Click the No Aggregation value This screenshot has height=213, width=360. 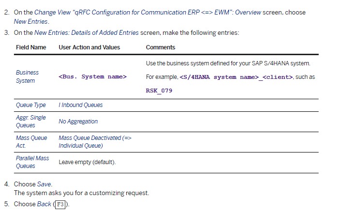[78, 122]
